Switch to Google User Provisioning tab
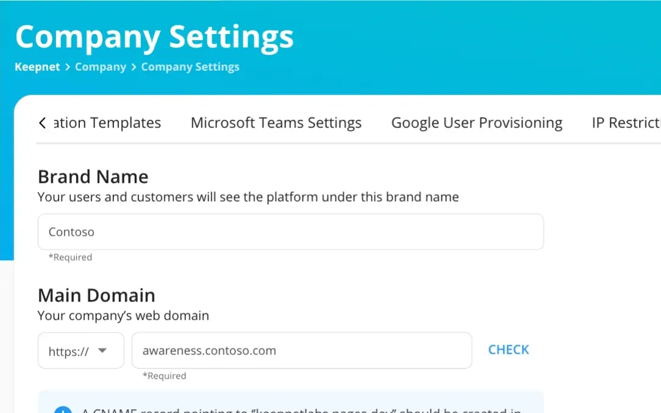Screen dimensions: 661x413 477,123
